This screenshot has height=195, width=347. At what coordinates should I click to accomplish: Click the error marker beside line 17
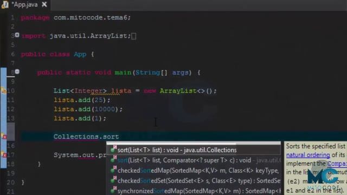click(4, 154)
